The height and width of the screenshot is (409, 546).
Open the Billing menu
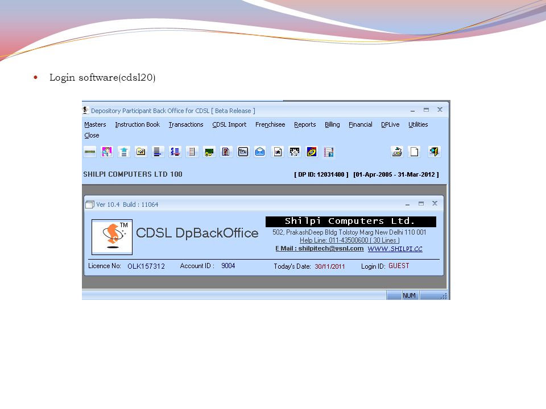click(332, 124)
